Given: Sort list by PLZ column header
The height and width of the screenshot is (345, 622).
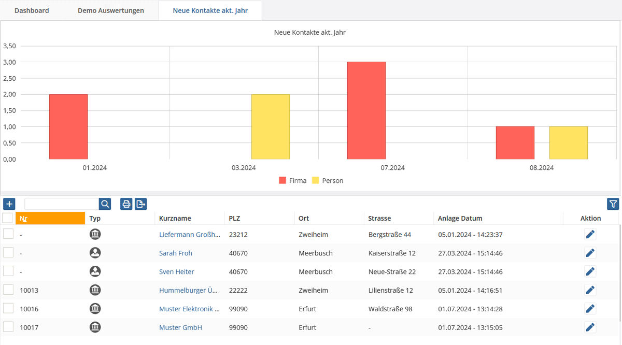Looking at the screenshot, I should [x=234, y=218].
